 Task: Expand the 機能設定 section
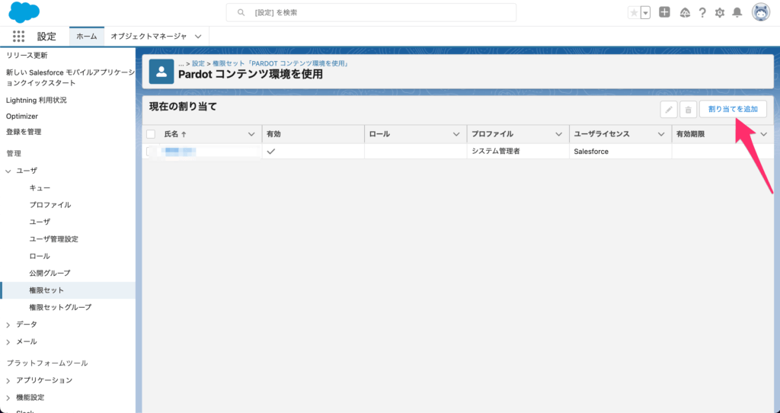[x=8, y=398]
